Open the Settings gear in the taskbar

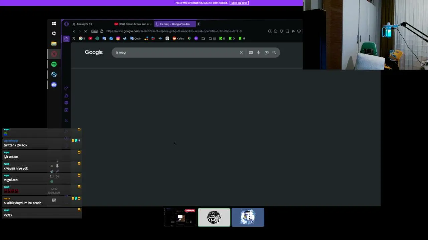[54, 33]
